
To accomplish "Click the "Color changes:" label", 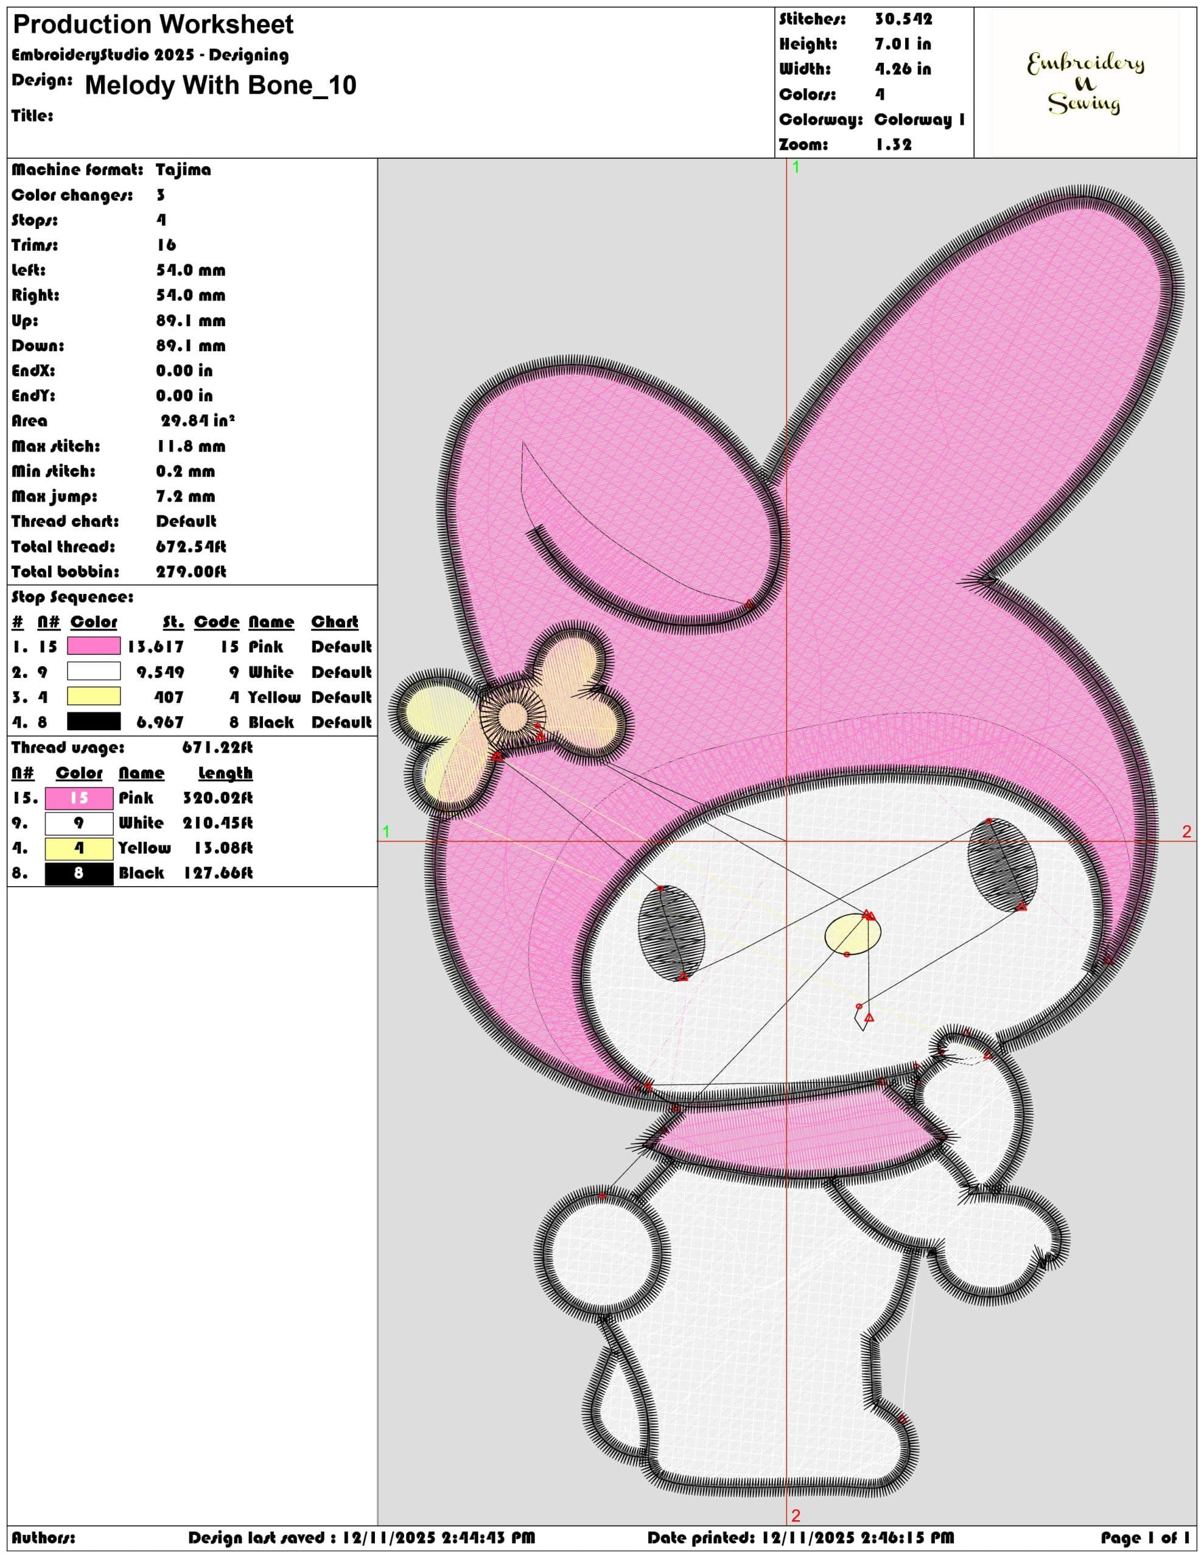I will click(x=72, y=195).
